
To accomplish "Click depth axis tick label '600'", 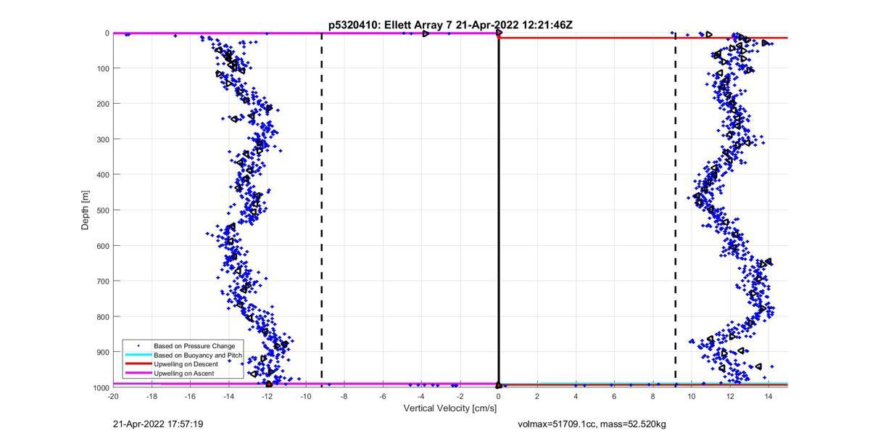I will pos(102,246).
